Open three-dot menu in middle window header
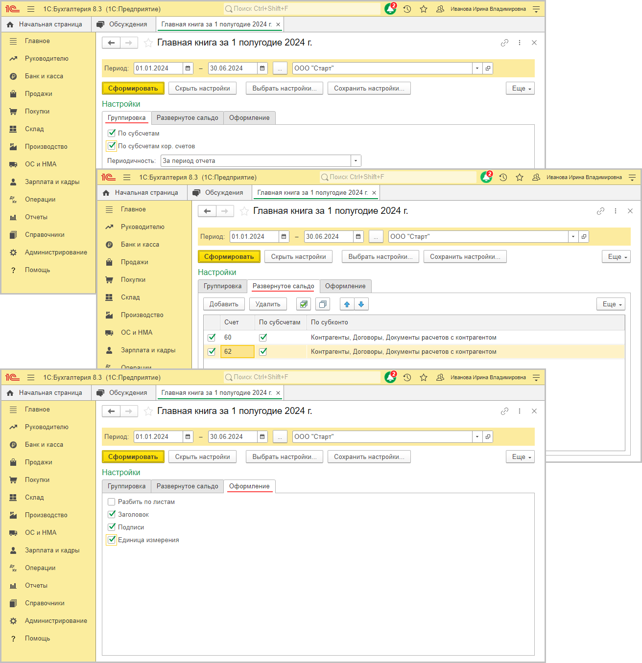Viewport: 642px width, 663px height. point(616,211)
